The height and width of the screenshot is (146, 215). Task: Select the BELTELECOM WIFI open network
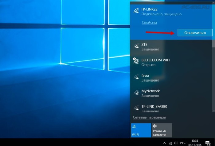(171, 62)
